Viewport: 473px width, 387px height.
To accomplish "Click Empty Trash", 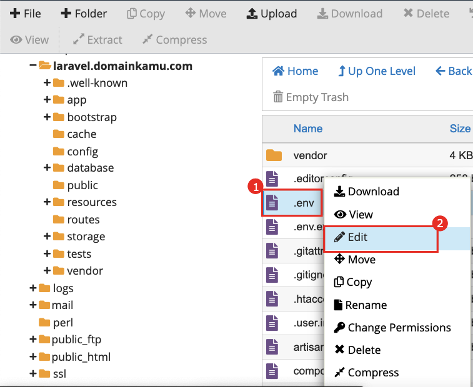I will [311, 97].
